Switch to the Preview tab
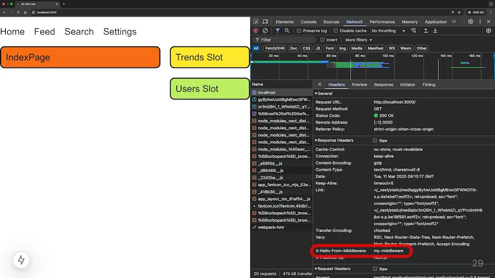Image resolution: width=495 pixels, height=278 pixels. [x=359, y=84]
